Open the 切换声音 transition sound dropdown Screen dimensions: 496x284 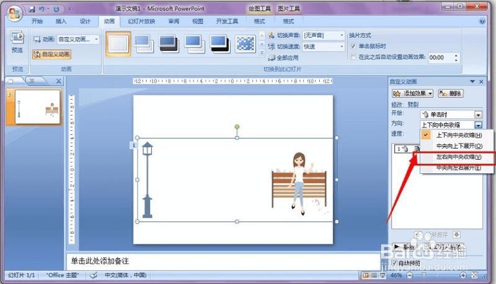[x=323, y=35]
